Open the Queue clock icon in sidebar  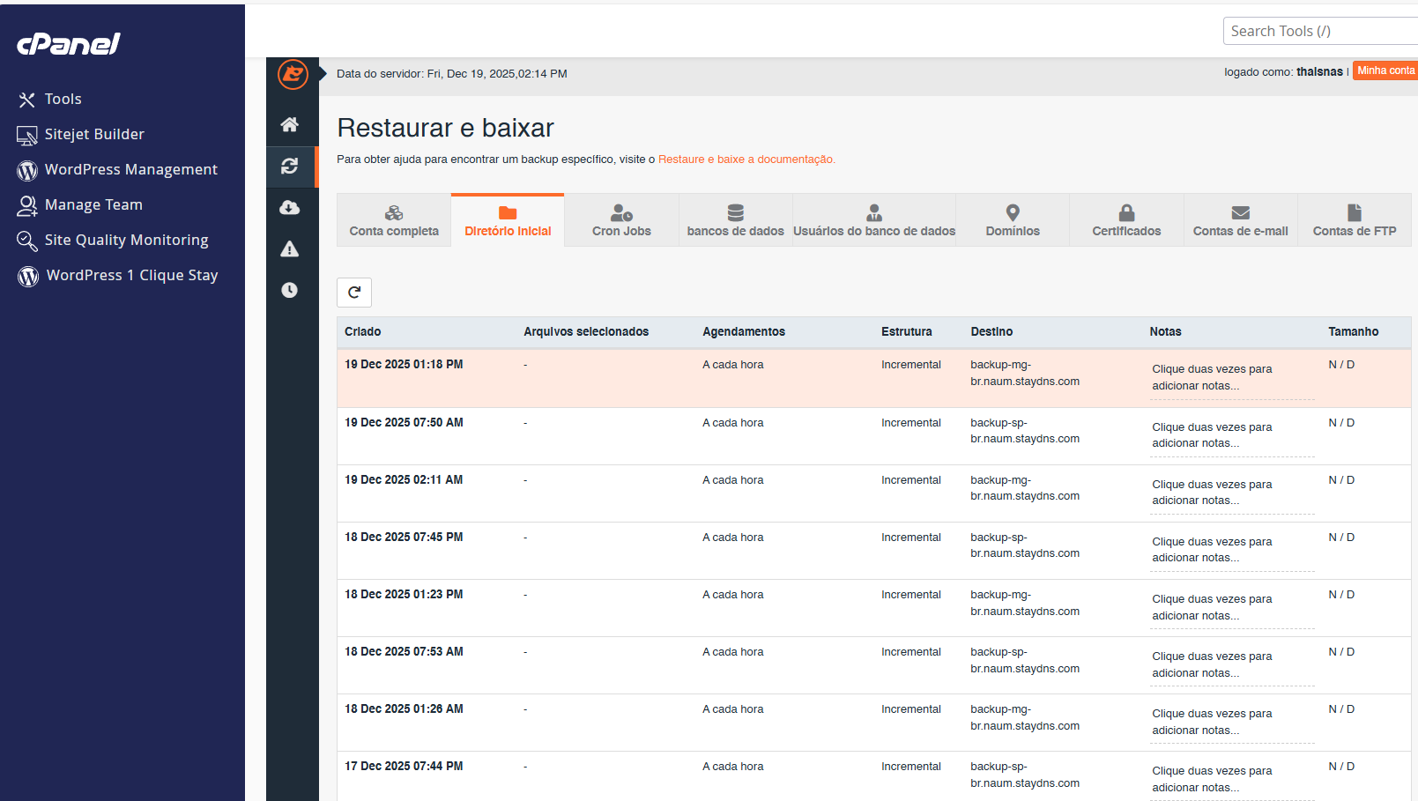292,290
